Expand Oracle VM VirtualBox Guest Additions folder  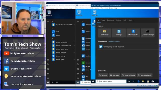pyautogui.click(x=63, y=25)
